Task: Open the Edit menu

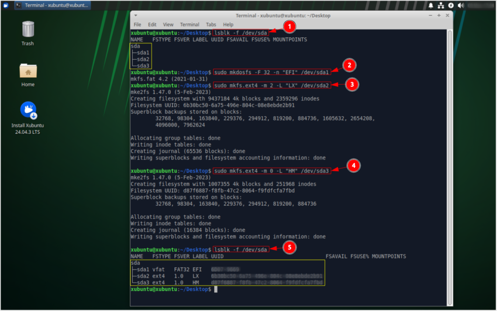Action: (x=152, y=24)
